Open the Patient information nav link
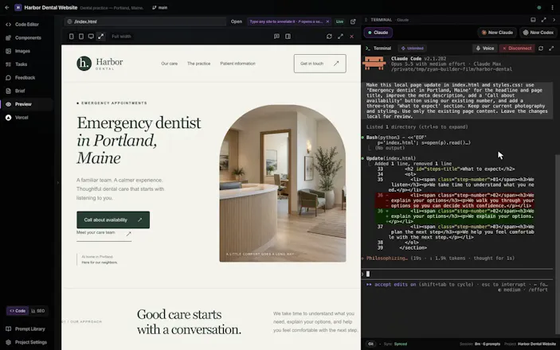The image size is (560, 350). (237, 64)
